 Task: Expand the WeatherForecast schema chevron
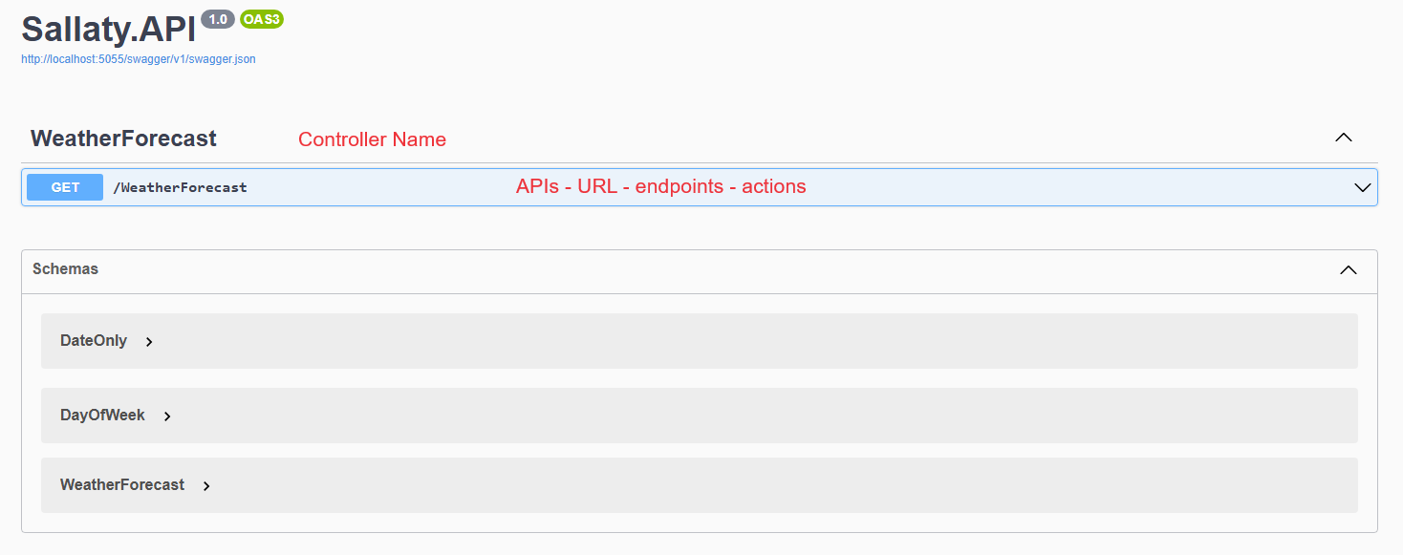[x=206, y=486]
